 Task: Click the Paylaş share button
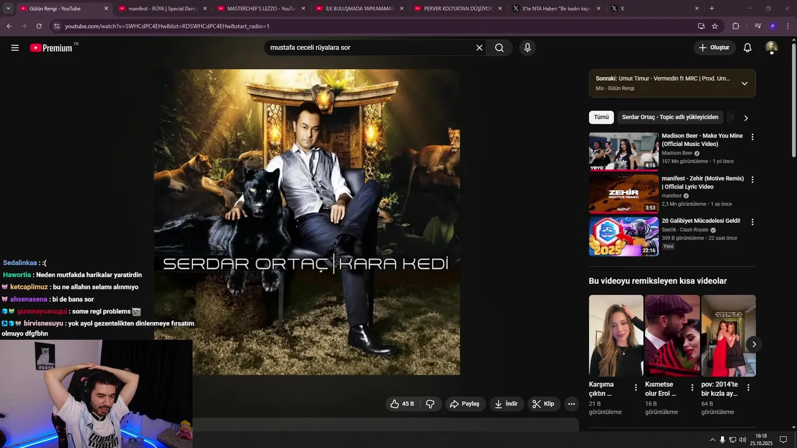point(465,404)
